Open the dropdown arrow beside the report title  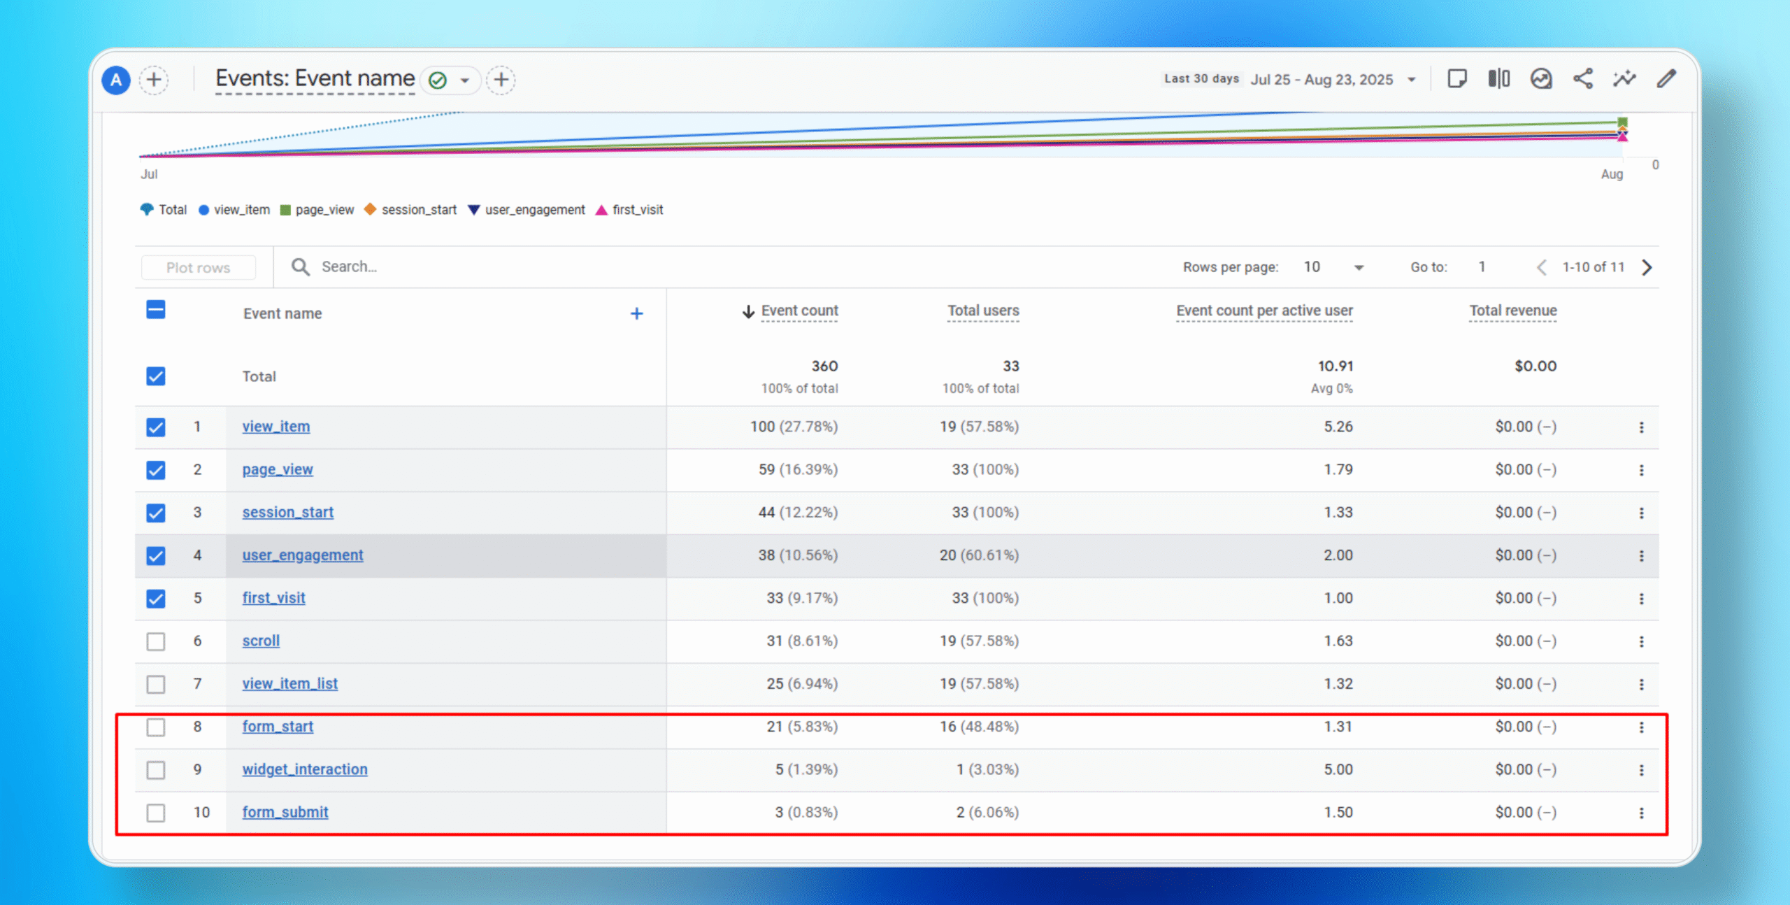(464, 80)
